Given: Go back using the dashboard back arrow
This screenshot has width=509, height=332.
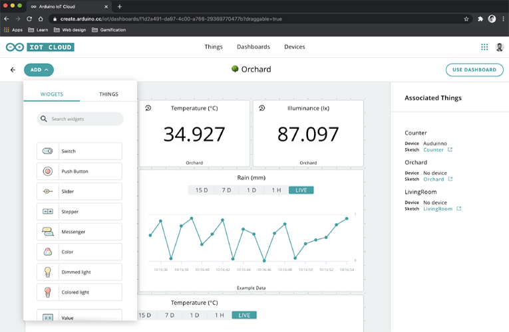Looking at the screenshot, I should pyautogui.click(x=13, y=70).
